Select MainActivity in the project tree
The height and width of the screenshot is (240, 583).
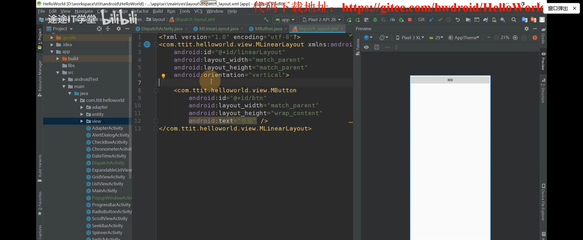point(104,191)
